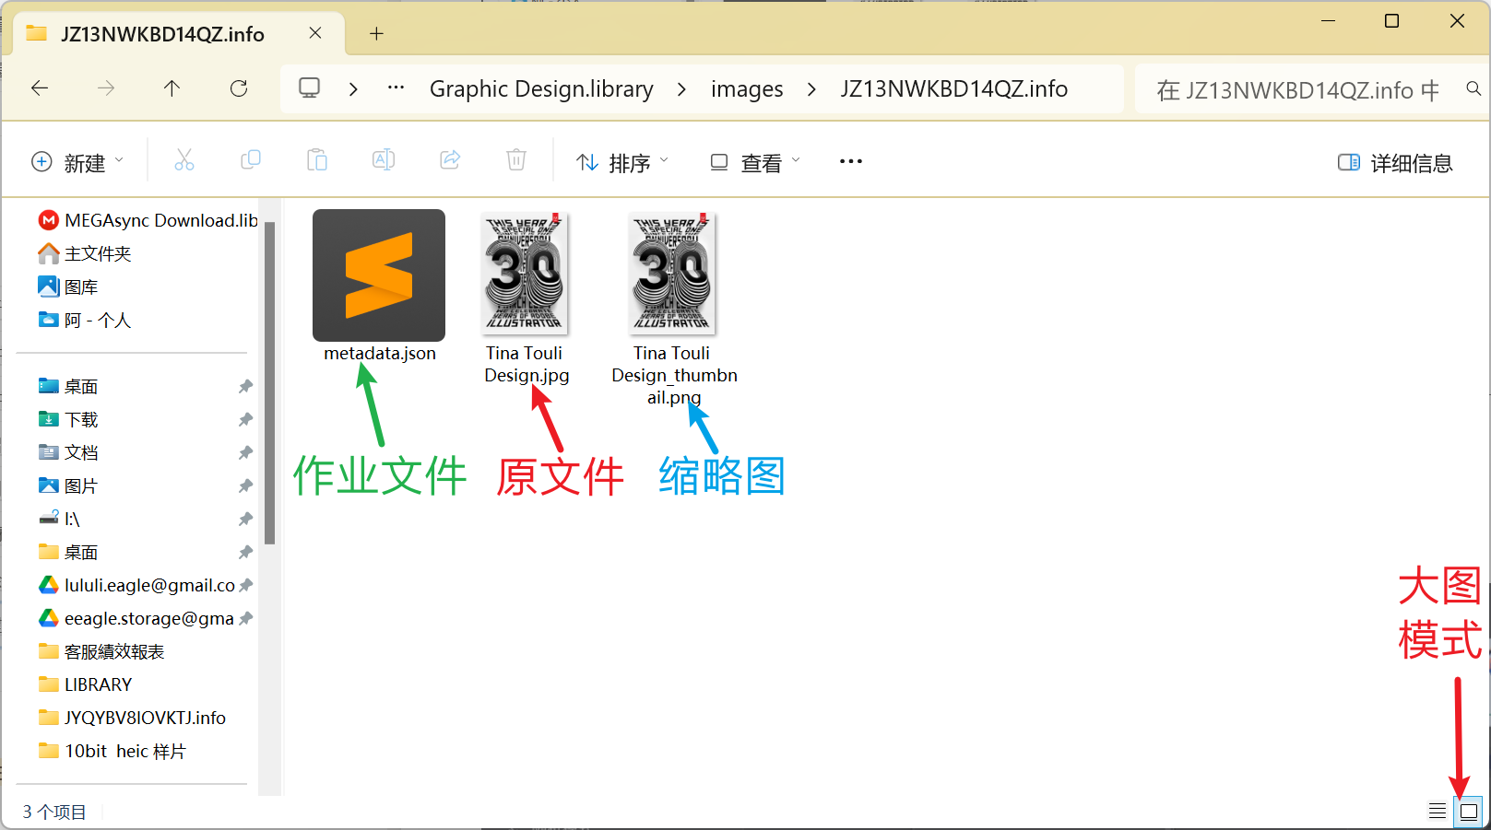Click the forward navigation arrow
This screenshot has width=1491, height=830.
click(x=106, y=88)
